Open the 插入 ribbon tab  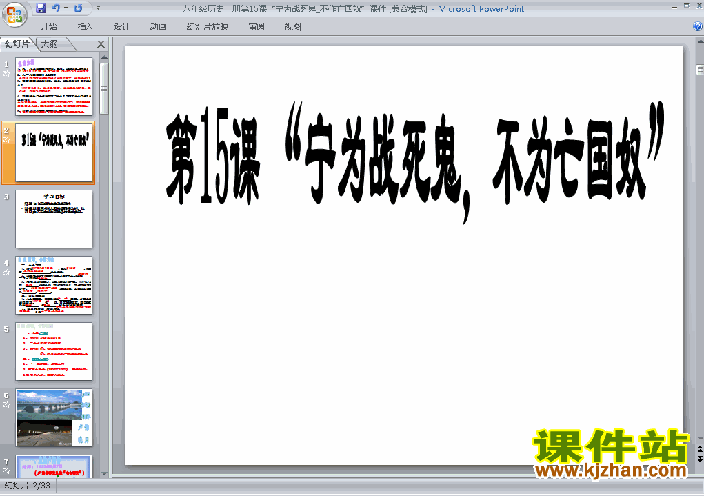click(x=85, y=26)
